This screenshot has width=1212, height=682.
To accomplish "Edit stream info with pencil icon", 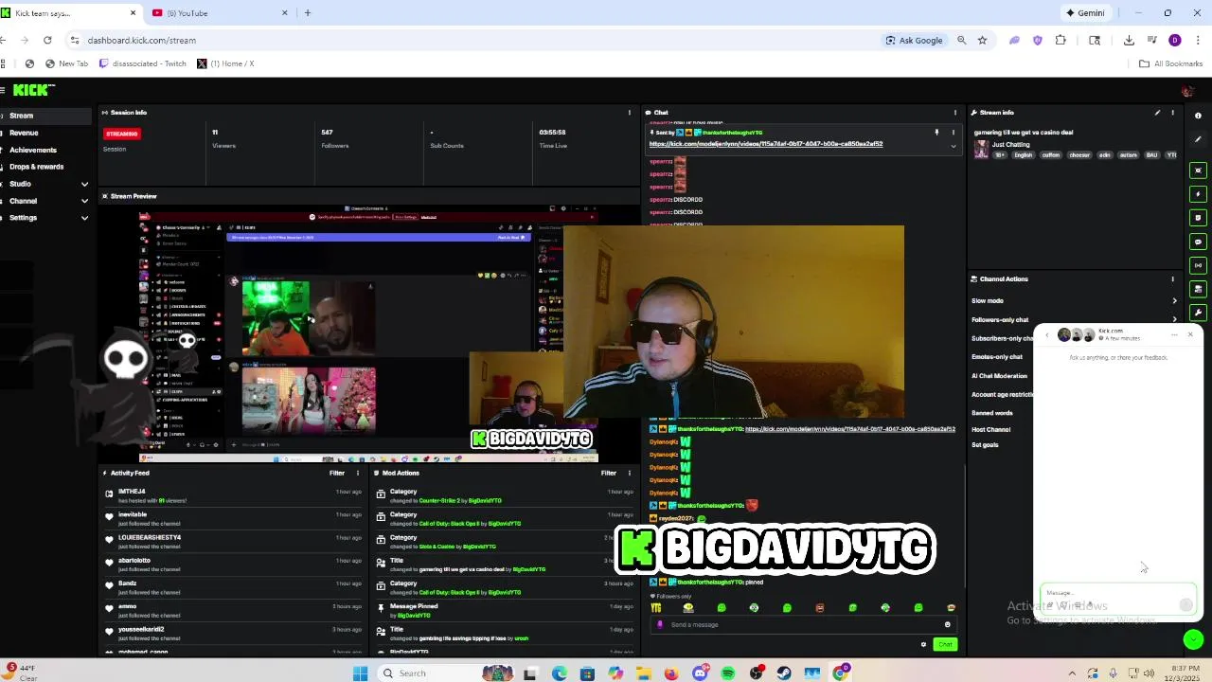I will pyautogui.click(x=1157, y=113).
